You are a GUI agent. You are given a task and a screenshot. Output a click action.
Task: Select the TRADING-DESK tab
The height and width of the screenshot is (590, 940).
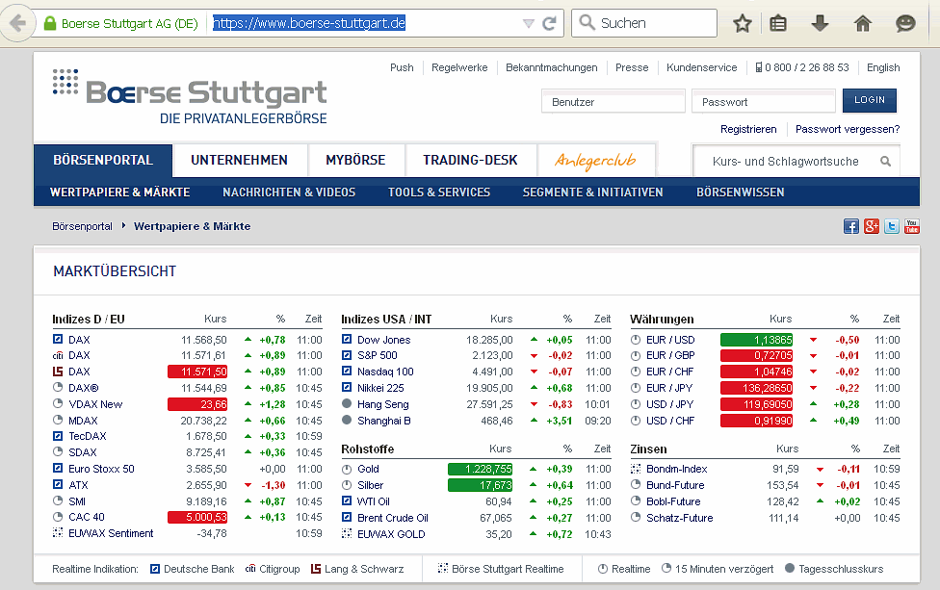[470, 161]
